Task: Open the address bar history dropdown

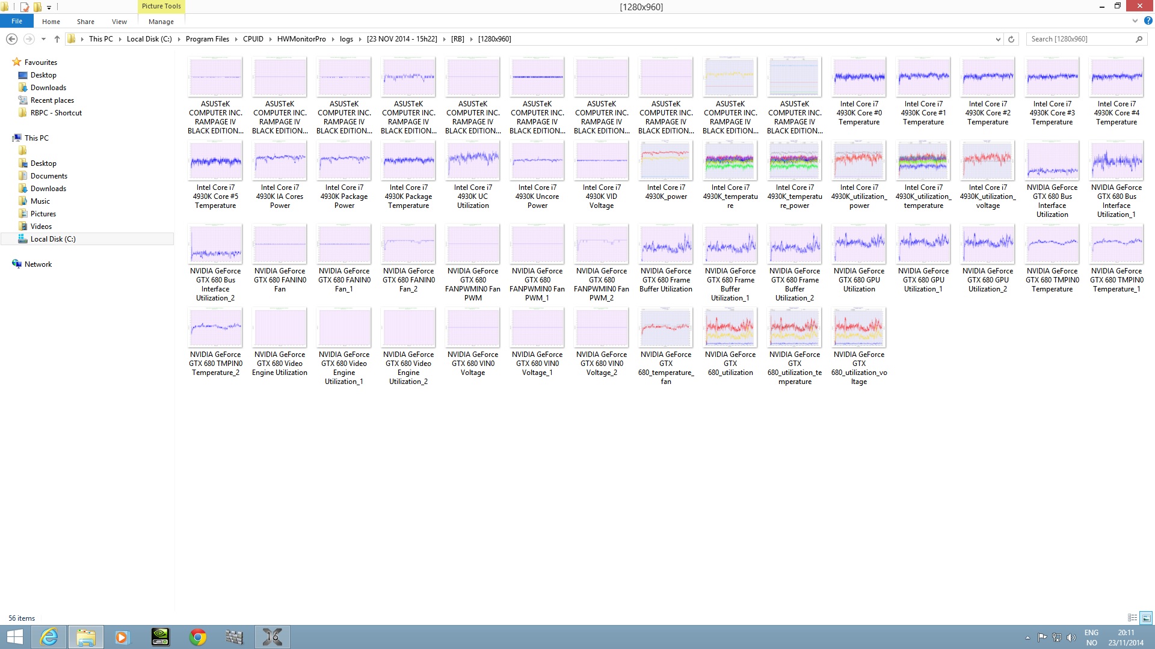Action: click(998, 39)
